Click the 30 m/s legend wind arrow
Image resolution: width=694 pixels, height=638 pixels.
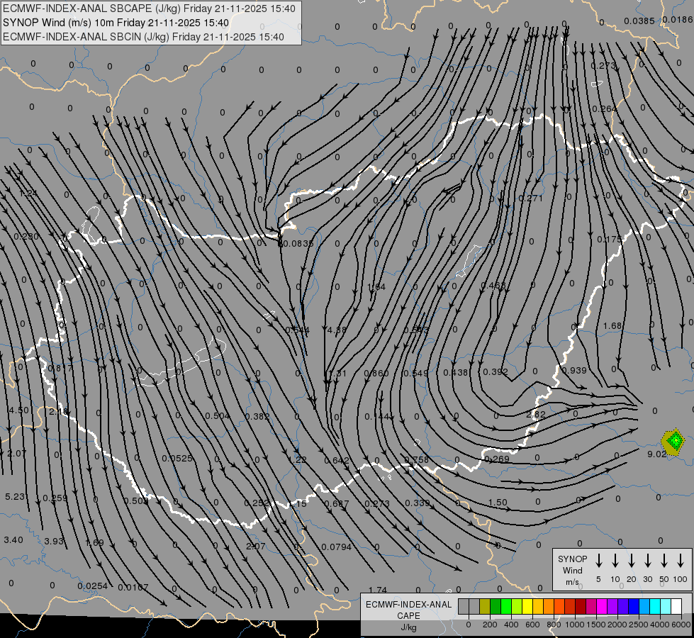click(648, 561)
